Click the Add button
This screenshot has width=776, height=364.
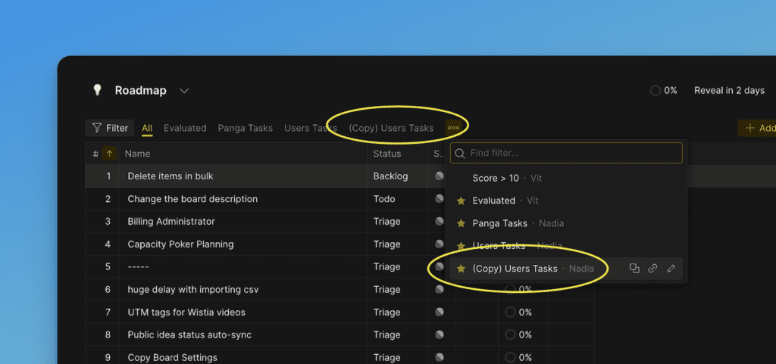click(x=758, y=128)
